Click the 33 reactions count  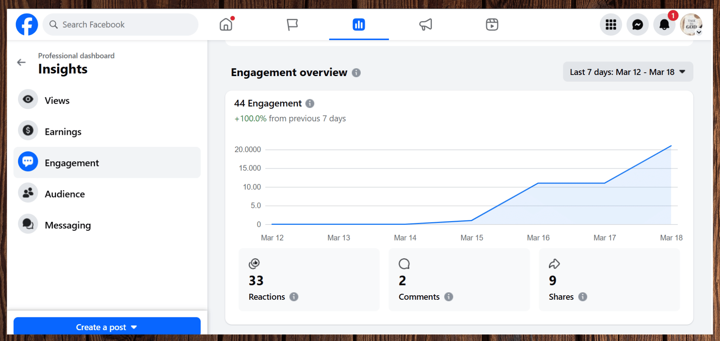point(256,281)
